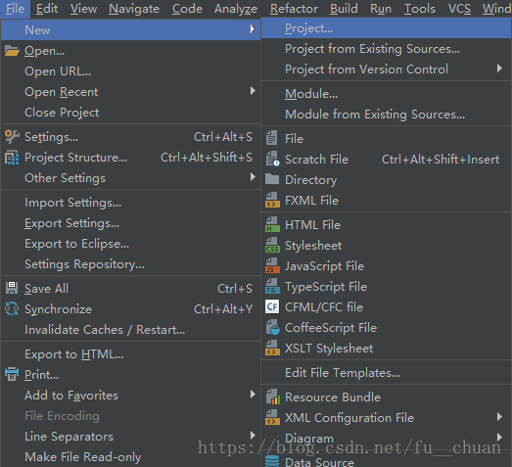Expand the Line Separators submenu arrow
The height and width of the screenshot is (467, 512).
pyautogui.click(x=253, y=436)
